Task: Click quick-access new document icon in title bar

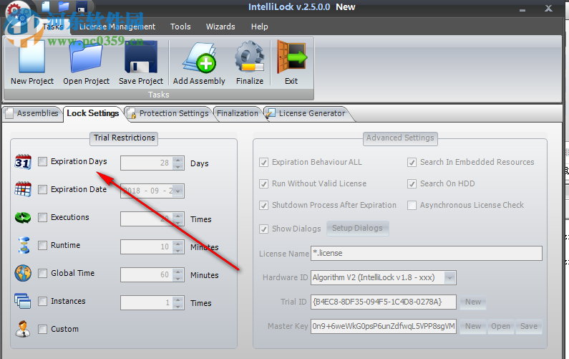Action: point(46,6)
